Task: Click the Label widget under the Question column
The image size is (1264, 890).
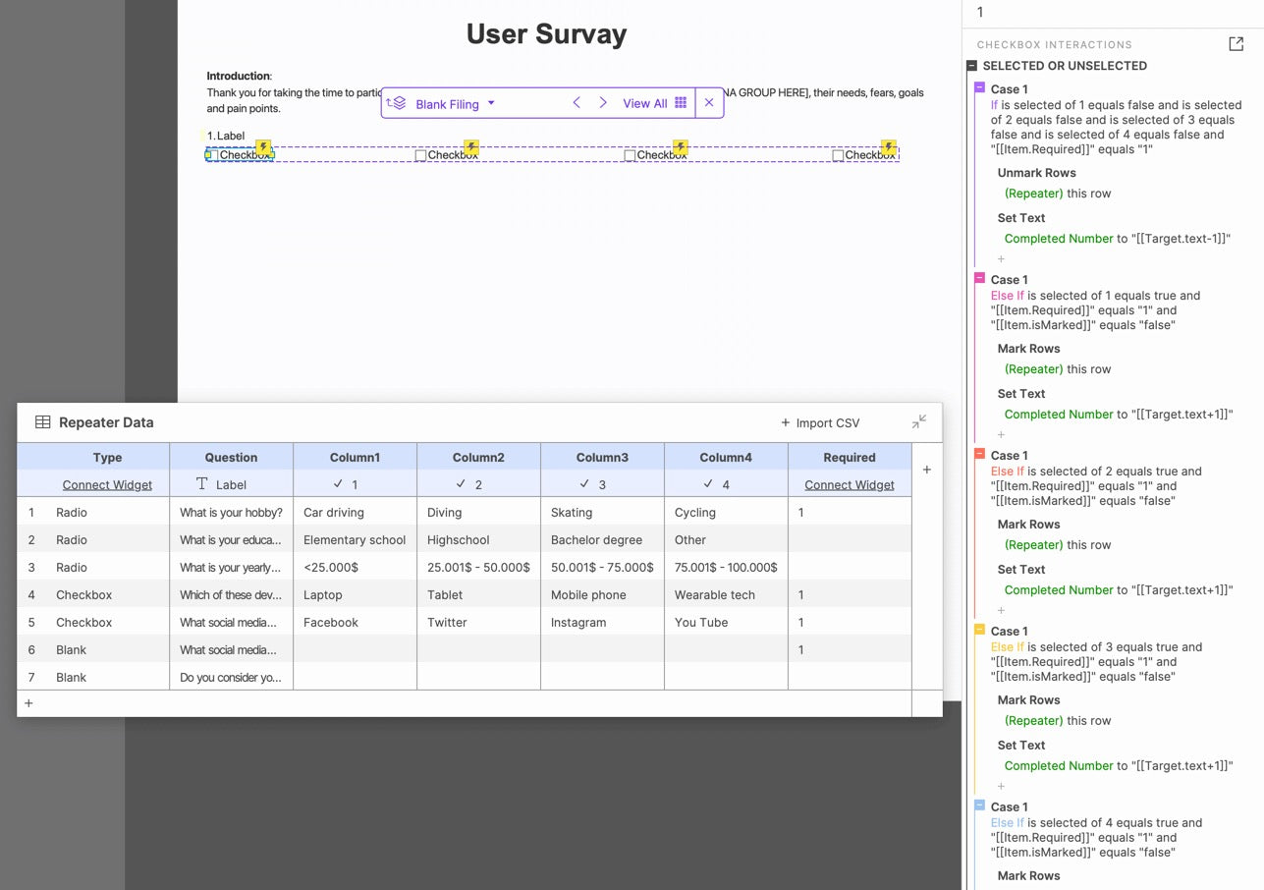Action: pyautogui.click(x=221, y=484)
